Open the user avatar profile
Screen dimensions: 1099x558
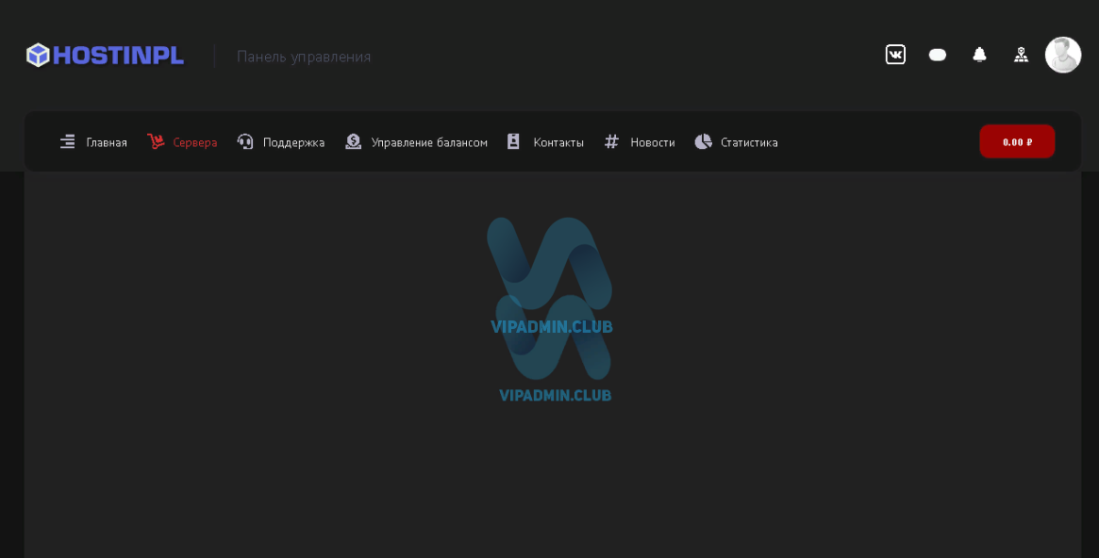point(1062,55)
